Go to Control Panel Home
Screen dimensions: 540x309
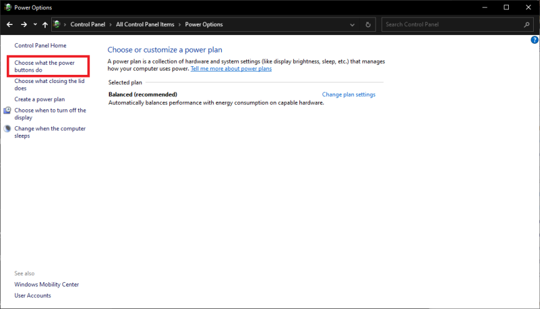pyautogui.click(x=40, y=46)
